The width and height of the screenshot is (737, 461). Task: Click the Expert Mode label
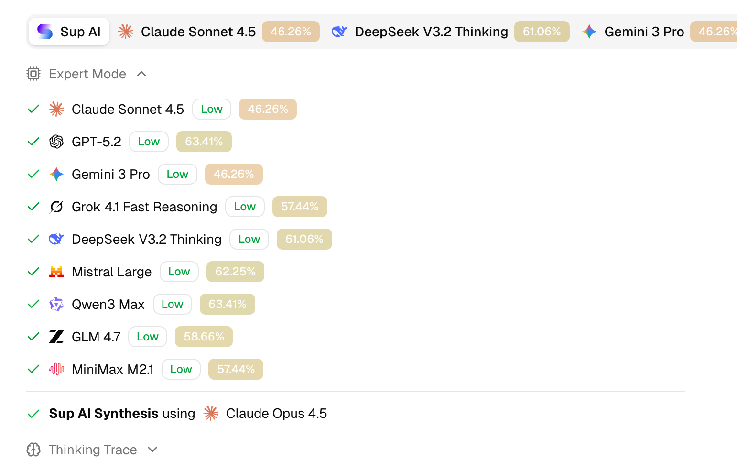87,74
